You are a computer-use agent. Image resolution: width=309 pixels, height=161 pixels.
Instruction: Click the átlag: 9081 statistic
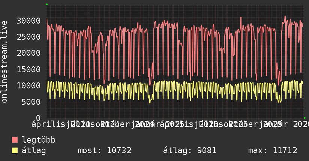[190, 151]
